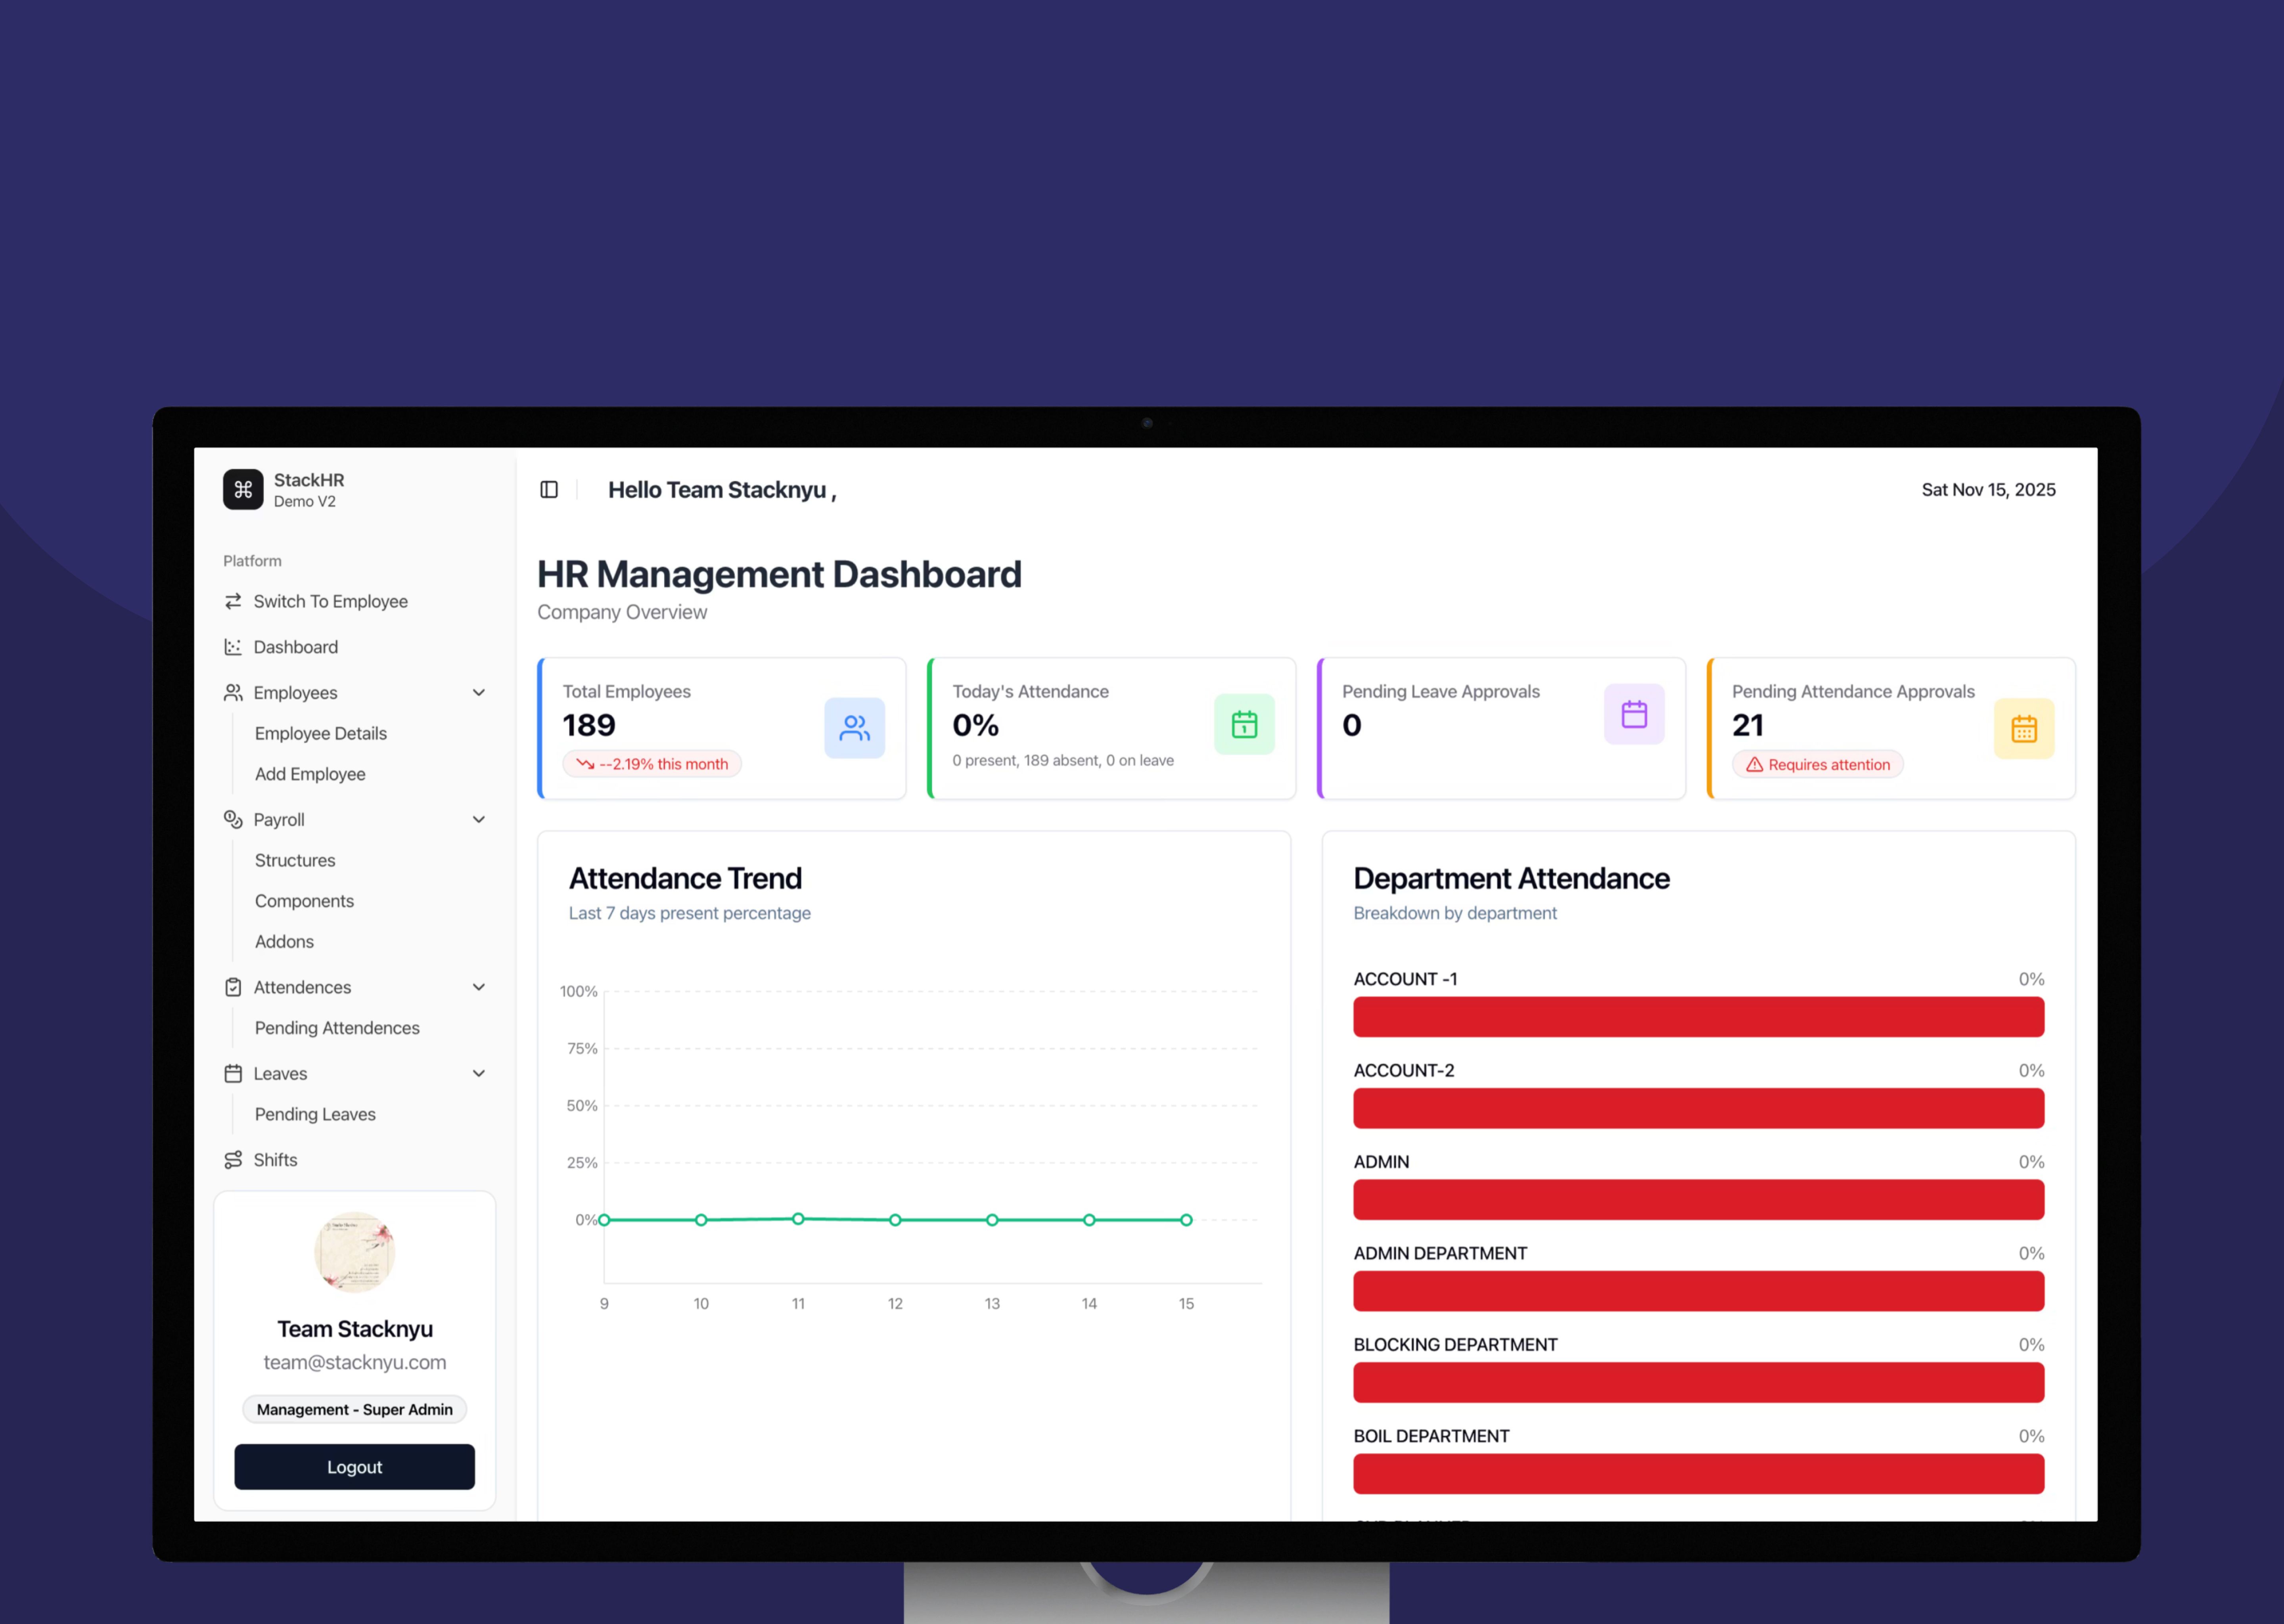Click the purple calendar icon on Pending Leave card

tap(1634, 714)
